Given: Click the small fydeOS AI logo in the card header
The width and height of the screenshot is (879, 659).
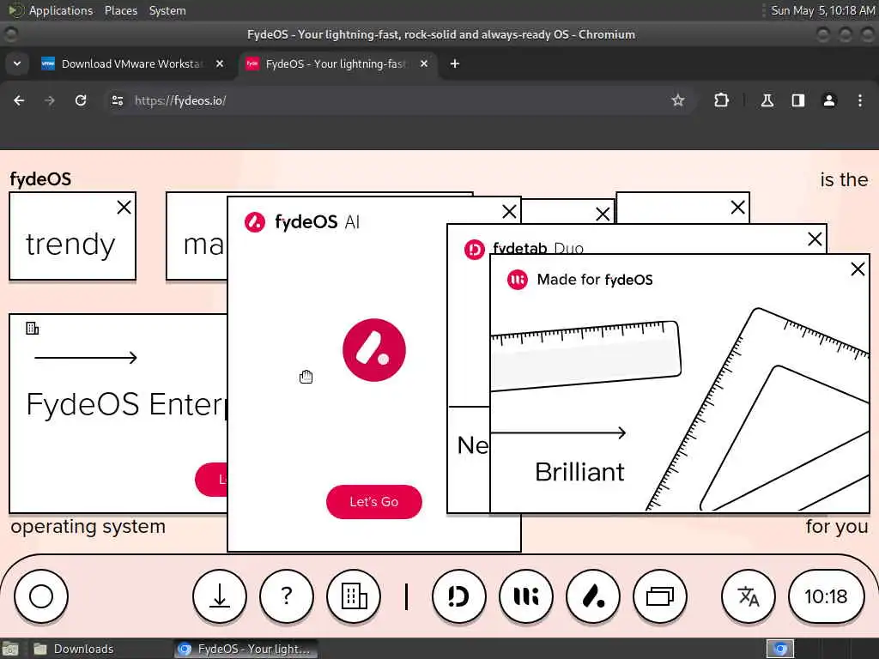Looking at the screenshot, I should click(x=254, y=222).
